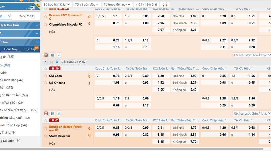Select Bảng Cược in the sidebar
The image size is (271, 152).
(x=27, y=16)
